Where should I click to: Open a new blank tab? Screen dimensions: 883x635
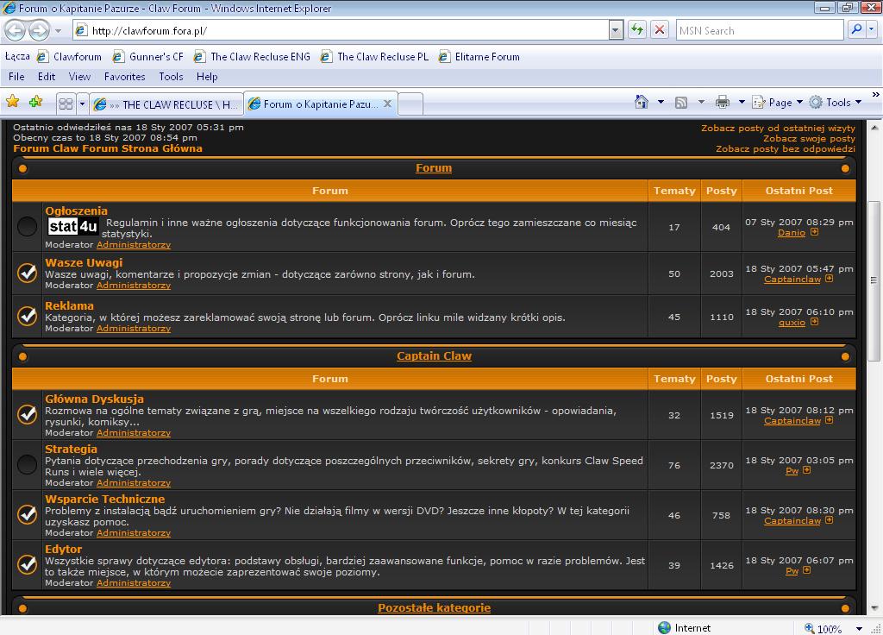coord(410,104)
